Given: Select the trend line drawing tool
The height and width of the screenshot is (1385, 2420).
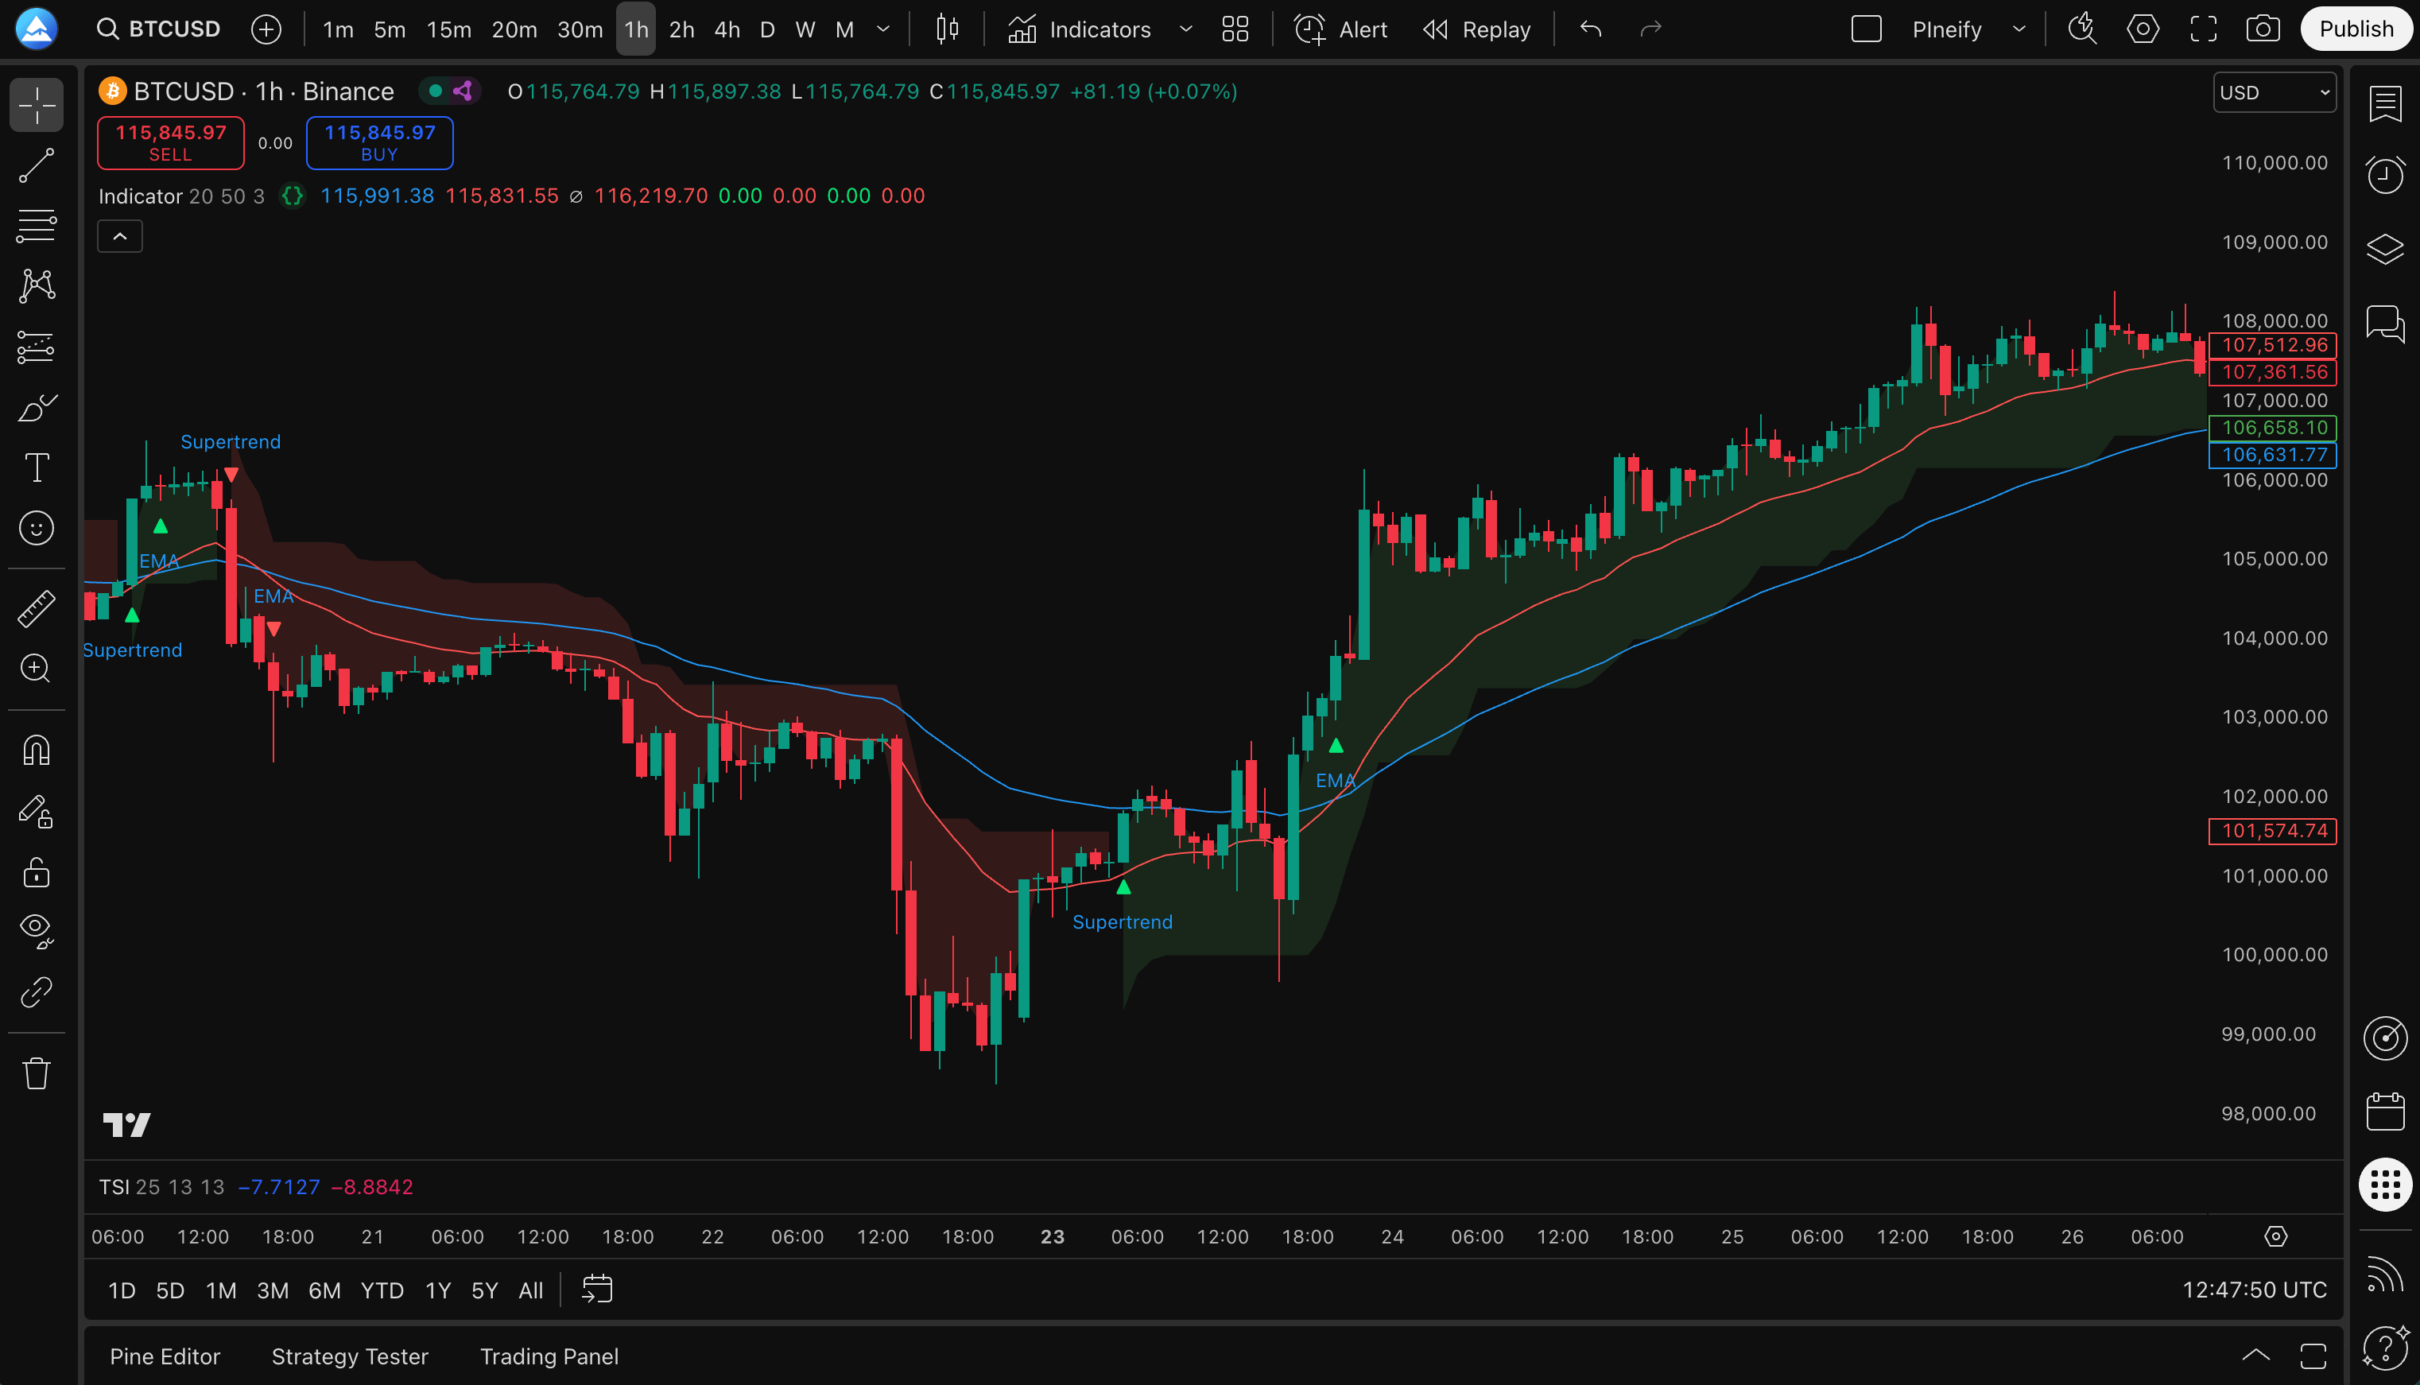Looking at the screenshot, I should click(x=36, y=165).
